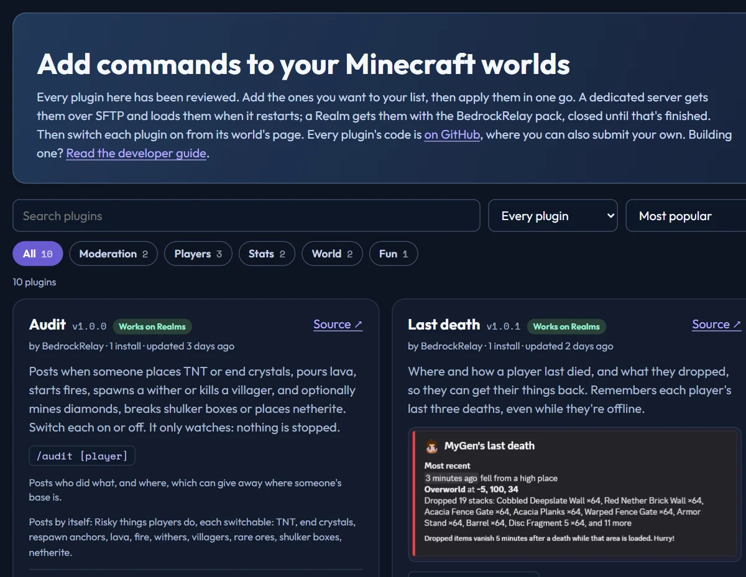Click the Last death plugin title
The width and height of the screenshot is (746, 577).
pyautogui.click(x=444, y=325)
